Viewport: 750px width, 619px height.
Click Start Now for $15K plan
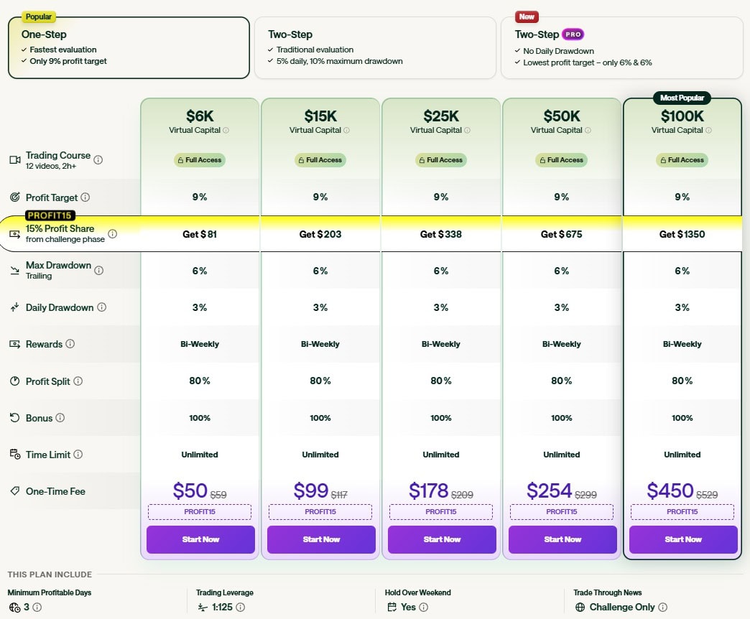321,539
